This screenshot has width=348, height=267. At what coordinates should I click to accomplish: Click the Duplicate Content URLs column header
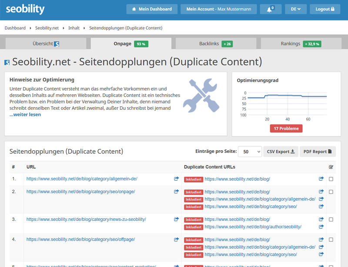[210, 167]
